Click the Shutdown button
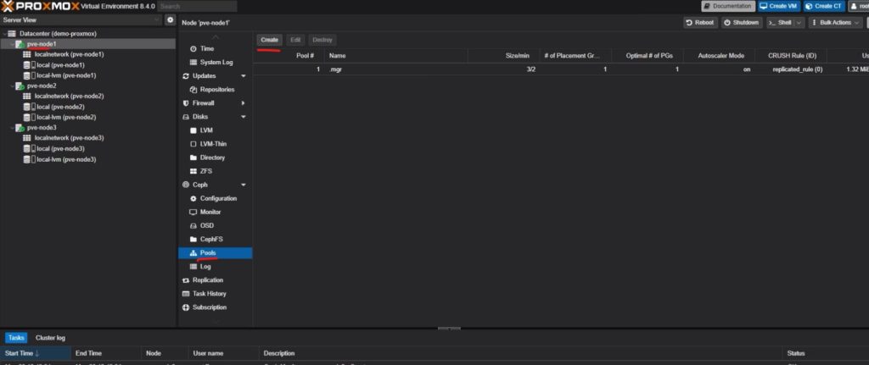 (742, 23)
